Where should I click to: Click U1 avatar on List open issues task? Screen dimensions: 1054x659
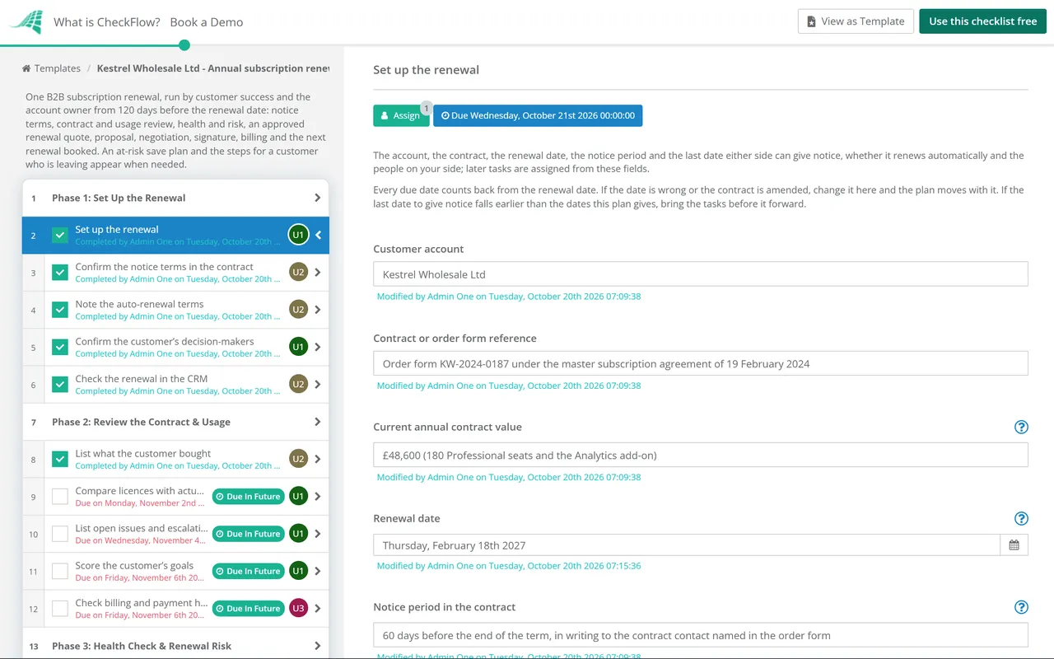pos(298,534)
